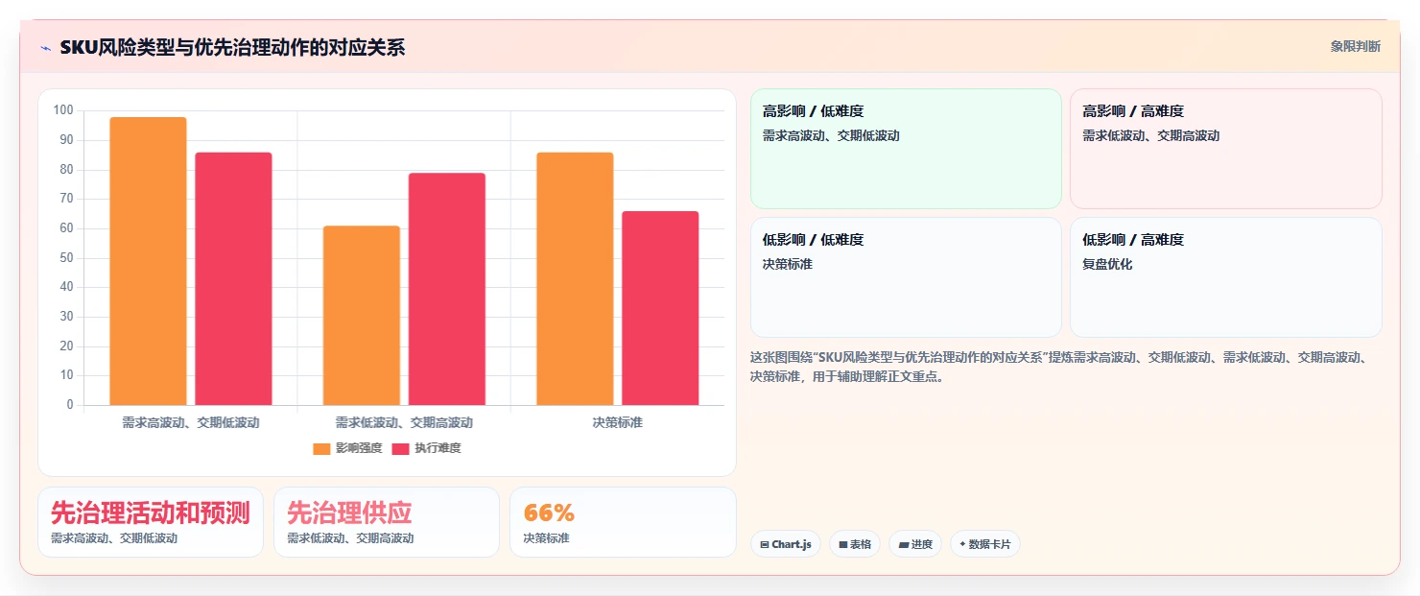Click the Chart.js chip
Screen dimensions: 1420x596
pyautogui.click(x=786, y=544)
